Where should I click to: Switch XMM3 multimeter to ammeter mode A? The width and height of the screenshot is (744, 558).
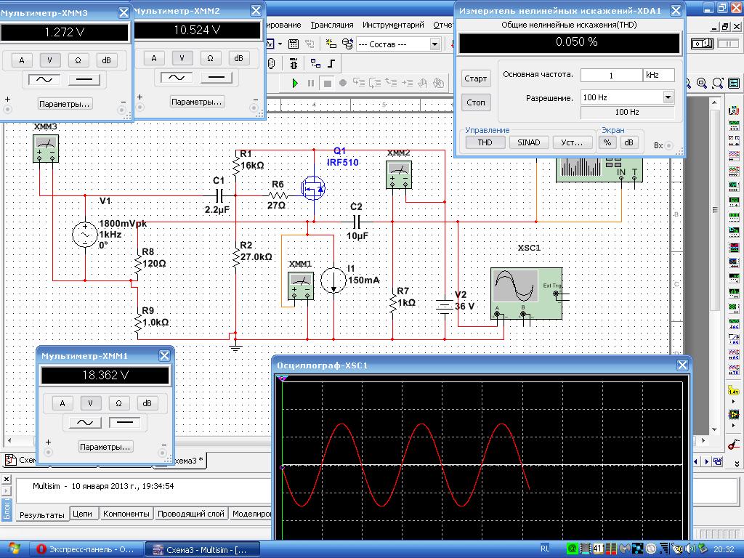pyautogui.click(x=22, y=60)
